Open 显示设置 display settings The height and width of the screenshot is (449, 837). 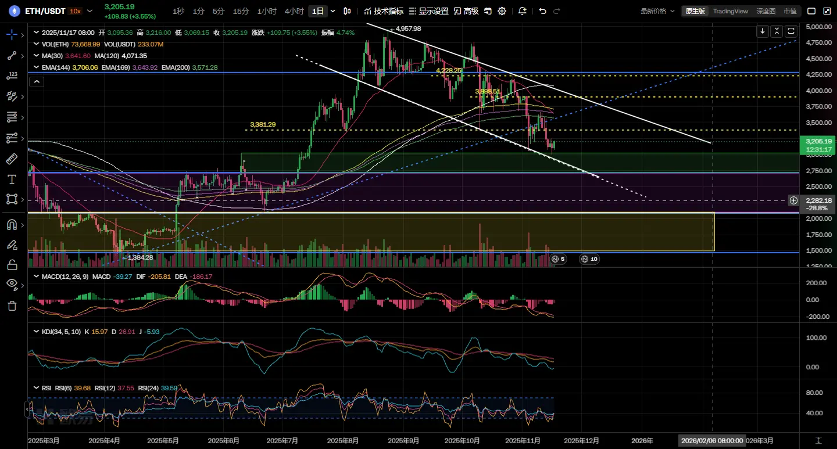428,11
